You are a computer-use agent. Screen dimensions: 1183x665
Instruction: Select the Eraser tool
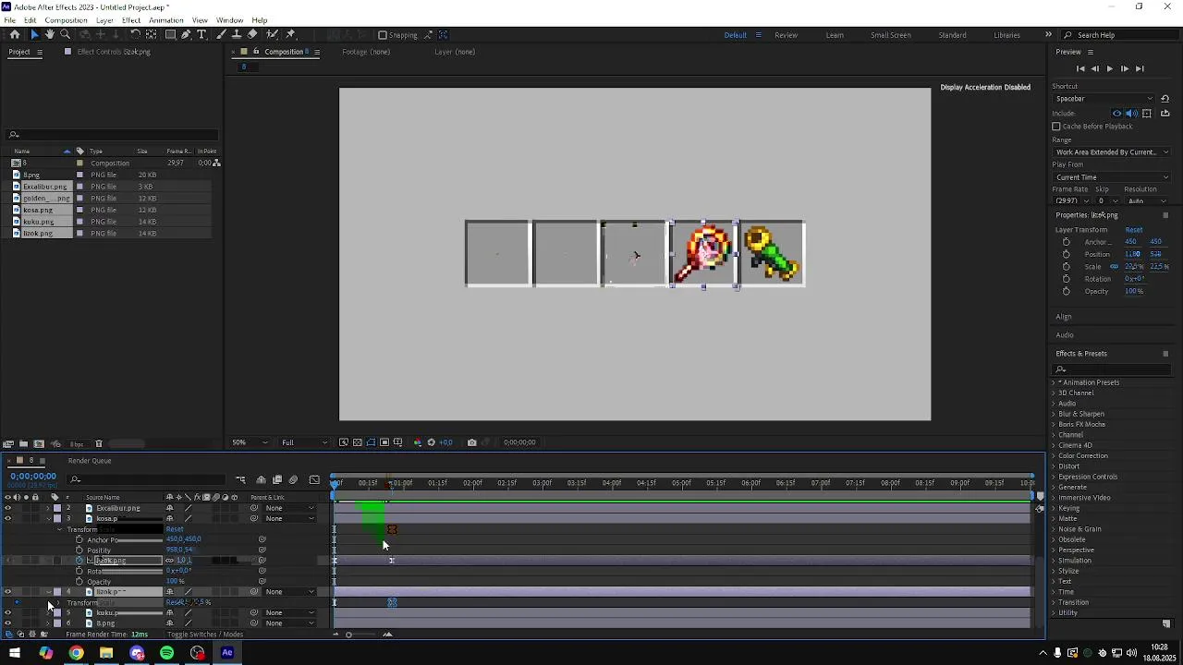coord(252,34)
